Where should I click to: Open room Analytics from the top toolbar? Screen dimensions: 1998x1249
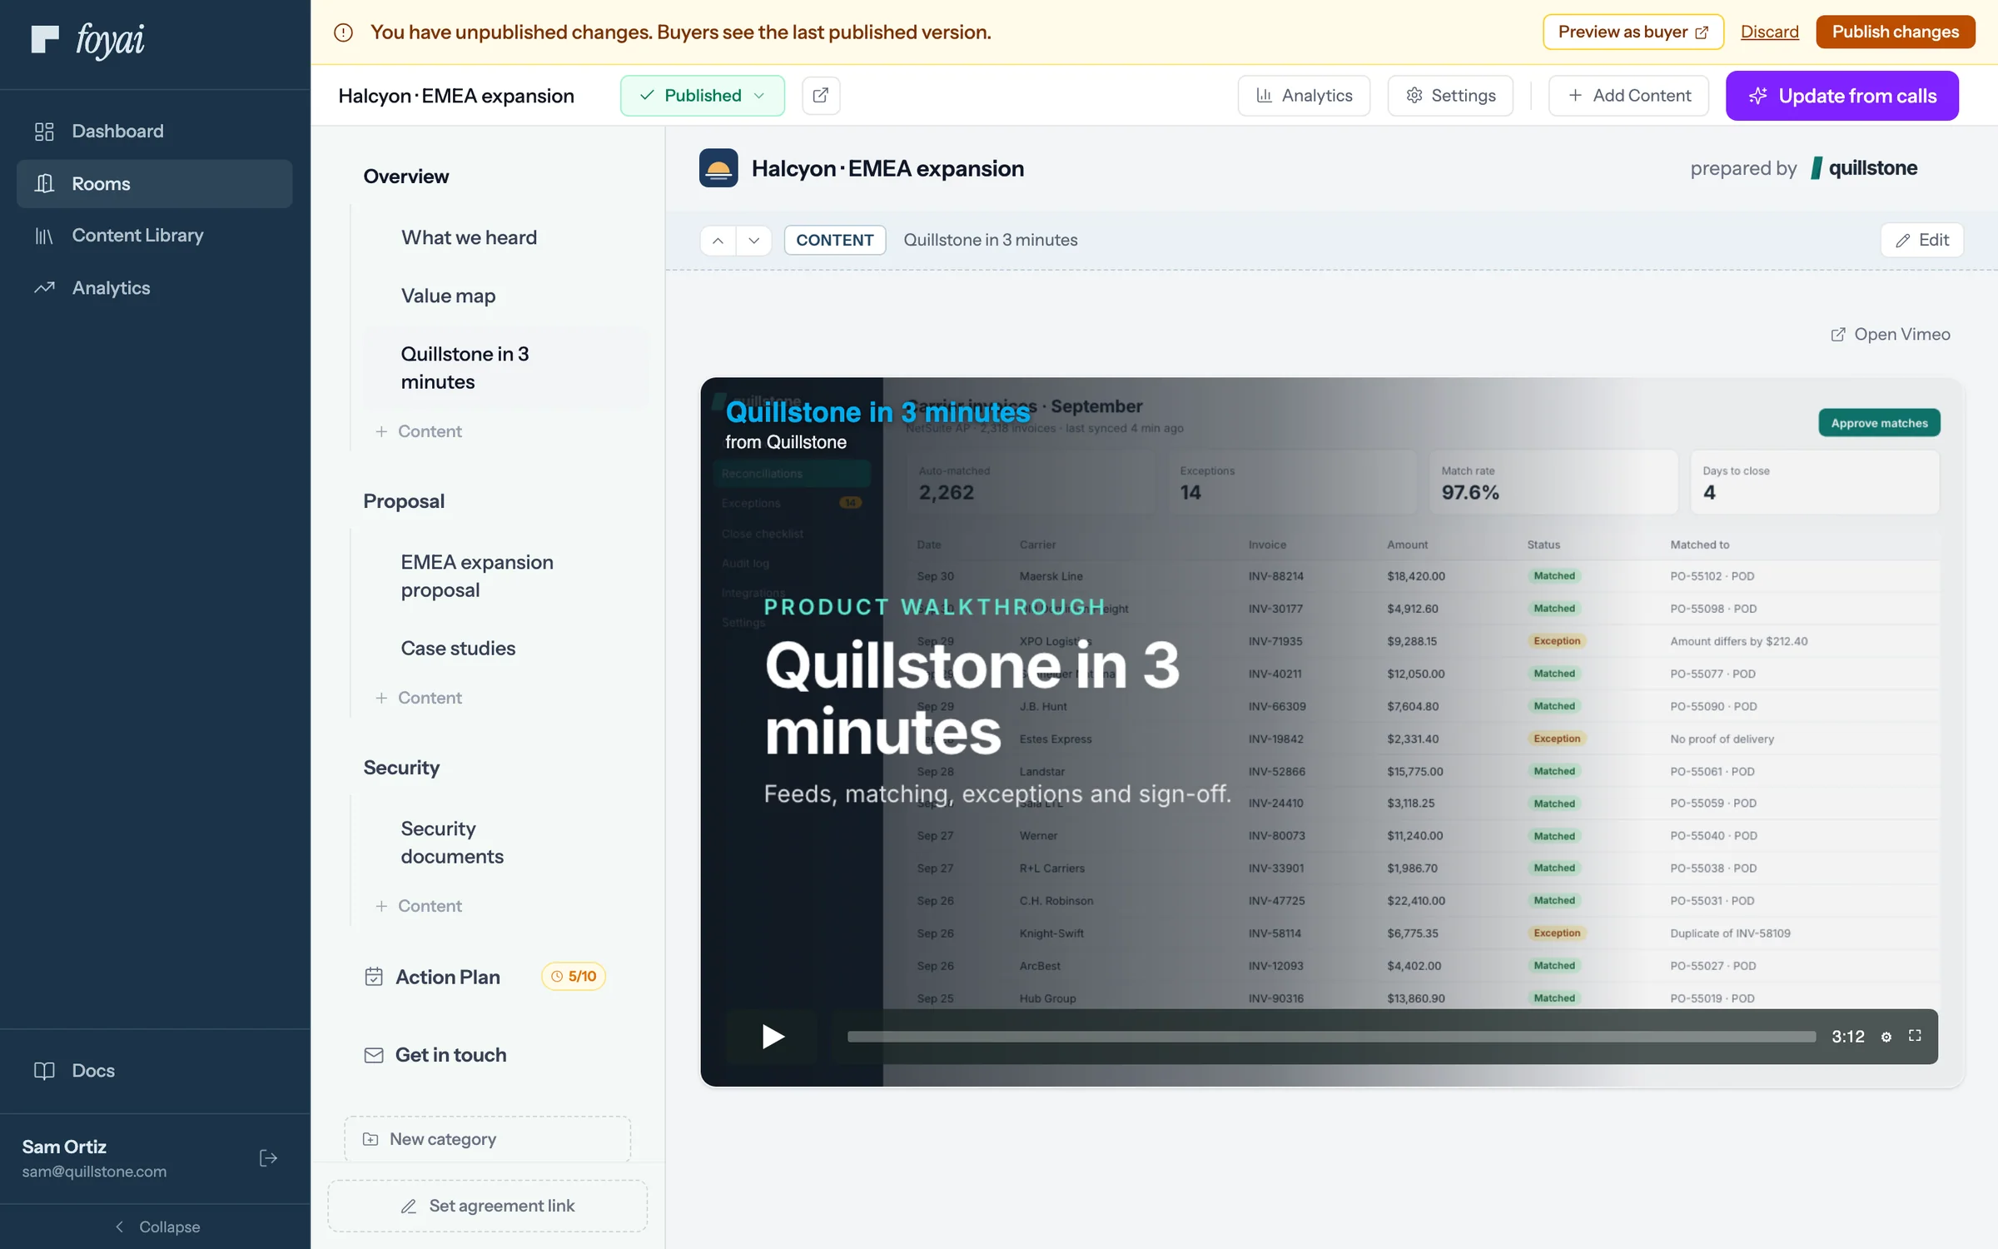(x=1304, y=96)
